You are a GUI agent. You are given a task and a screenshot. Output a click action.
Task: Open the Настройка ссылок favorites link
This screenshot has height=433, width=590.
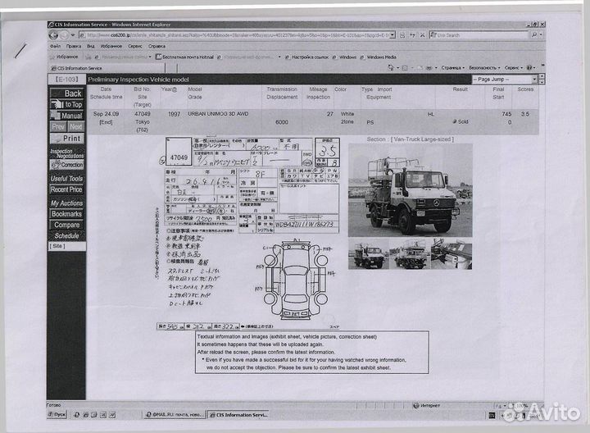point(306,57)
